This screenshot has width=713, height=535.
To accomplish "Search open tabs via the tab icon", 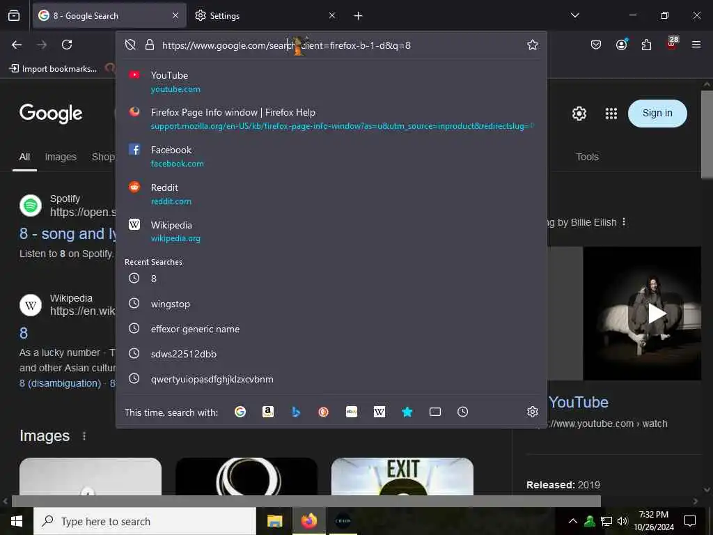I will pyautogui.click(x=435, y=412).
